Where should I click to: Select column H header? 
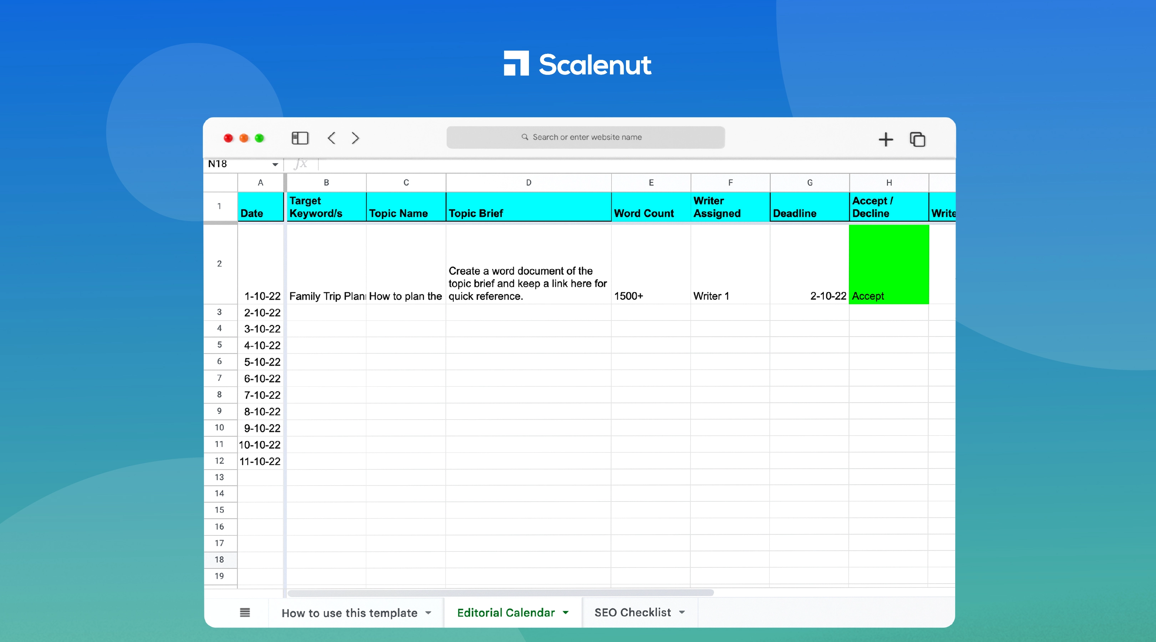(x=888, y=183)
